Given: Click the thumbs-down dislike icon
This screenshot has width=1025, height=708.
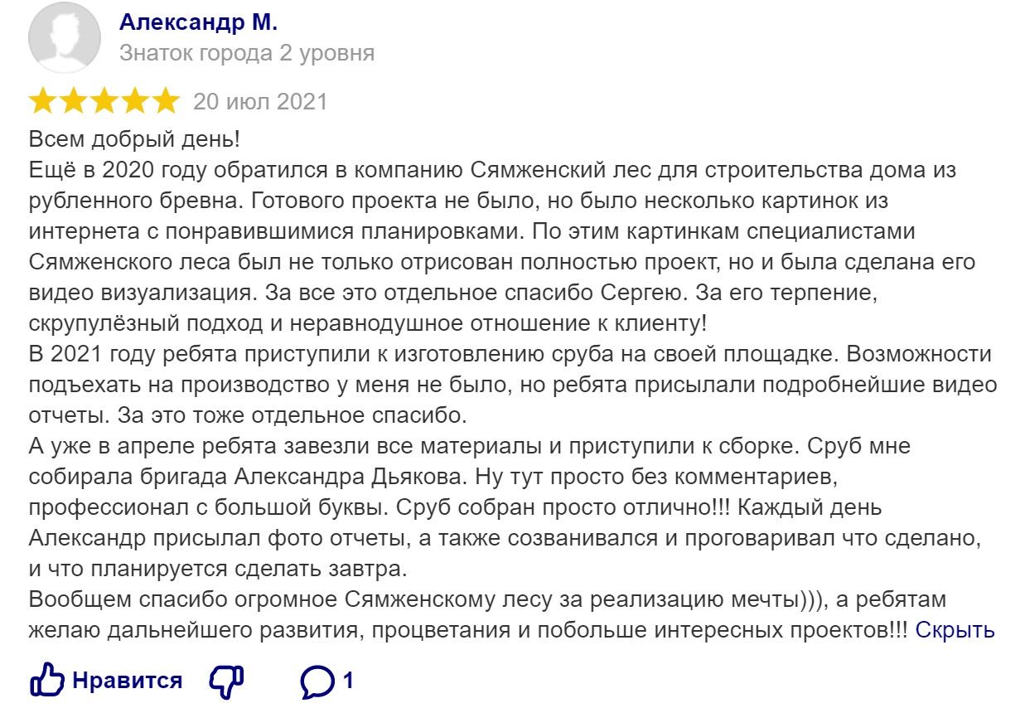Looking at the screenshot, I should pyautogui.click(x=226, y=681).
